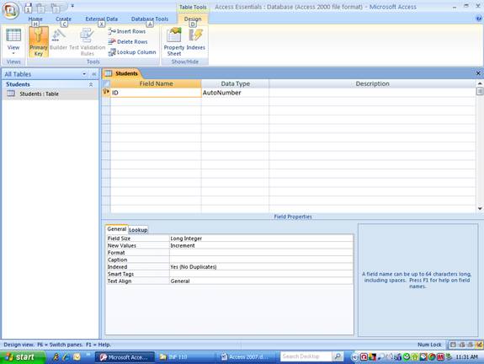The image size is (484, 364).
Task: Click the Field Size Long Integer value
Action: [x=261, y=238]
